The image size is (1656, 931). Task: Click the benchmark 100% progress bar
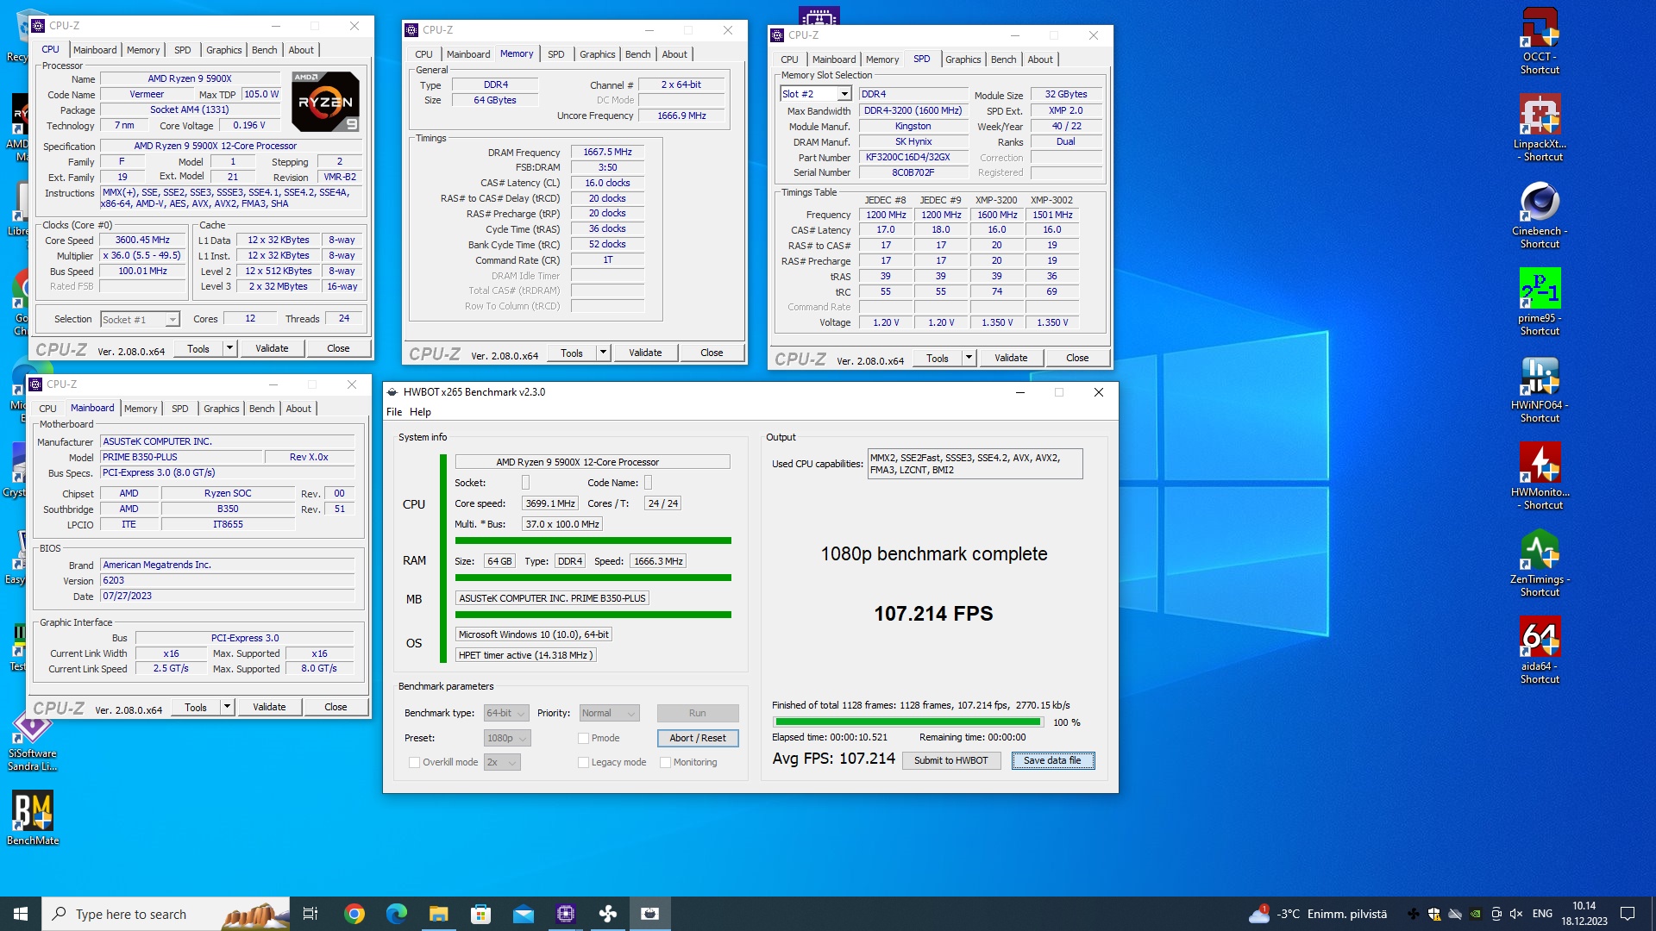tap(909, 722)
